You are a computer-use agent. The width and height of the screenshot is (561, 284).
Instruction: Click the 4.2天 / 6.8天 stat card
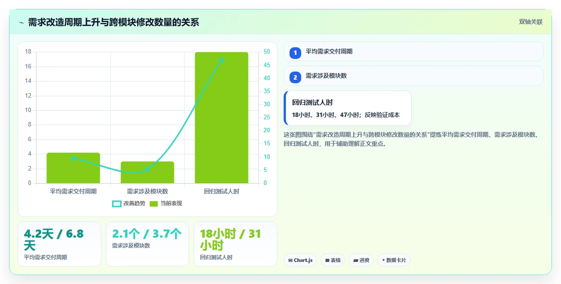pyautogui.click(x=59, y=244)
